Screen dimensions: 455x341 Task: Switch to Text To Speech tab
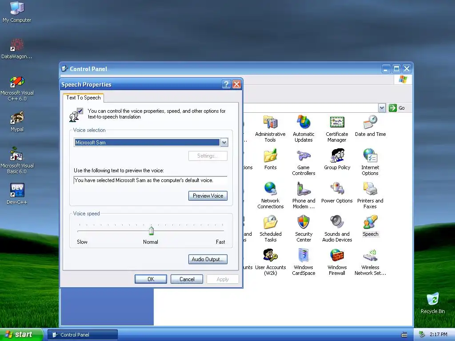pos(83,98)
